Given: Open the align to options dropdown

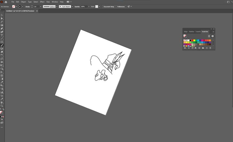Looking at the screenshot, I should (x=131, y=7).
